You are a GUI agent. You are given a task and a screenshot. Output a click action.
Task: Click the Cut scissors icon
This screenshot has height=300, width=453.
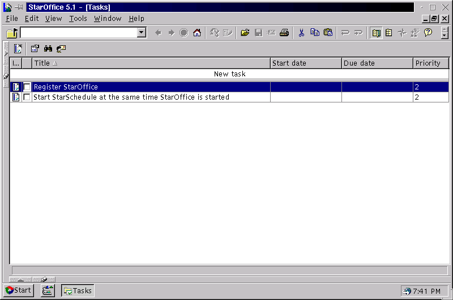[x=301, y=33]
